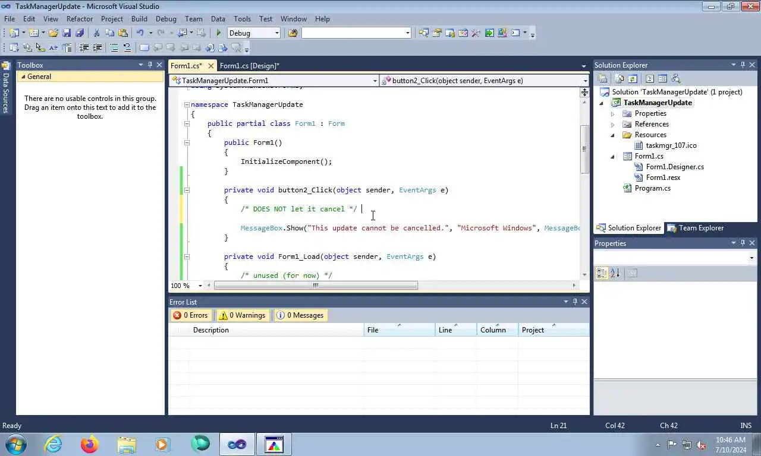Open the 100 % zoom dropdown
761x456 pixels.
click(200, 286)
